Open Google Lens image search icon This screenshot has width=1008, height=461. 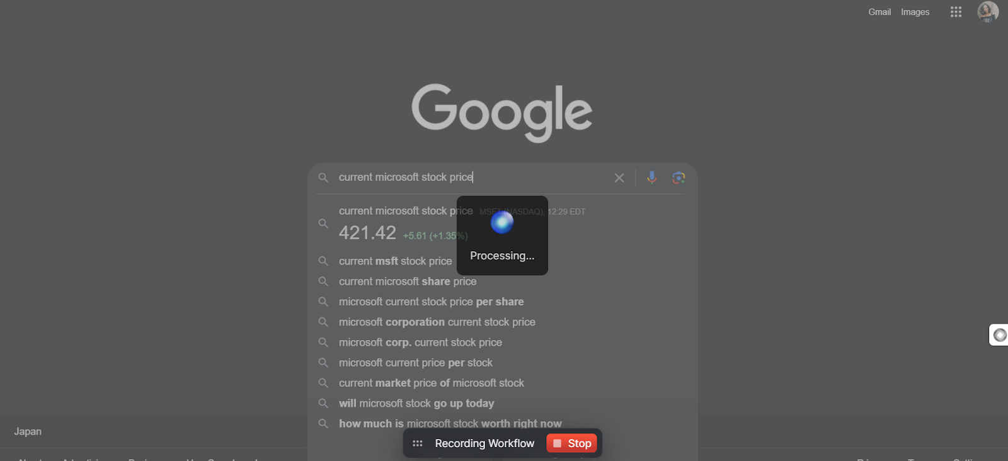pos(679,178)
